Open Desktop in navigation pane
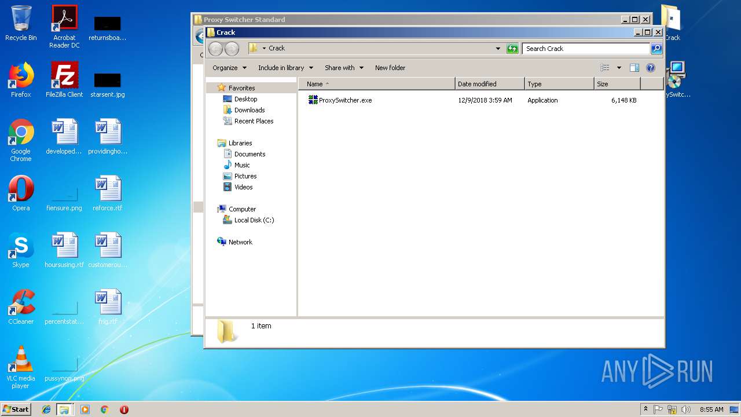 pos(245,99)
